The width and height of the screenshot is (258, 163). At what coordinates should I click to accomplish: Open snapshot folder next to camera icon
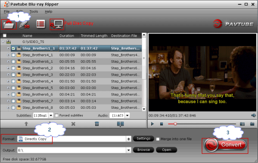[x=252, y=124]
